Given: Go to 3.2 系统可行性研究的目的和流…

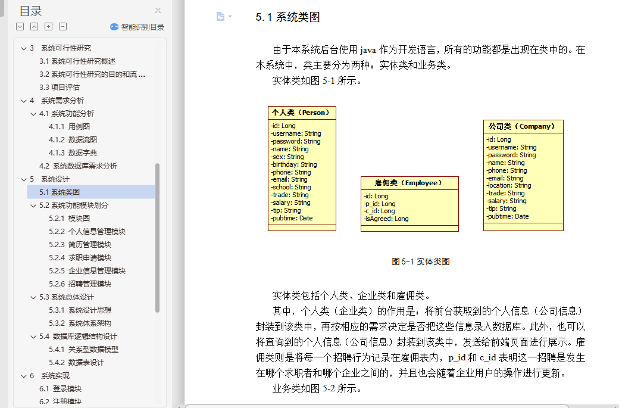Looking at the screenshot, I should 92,74.
